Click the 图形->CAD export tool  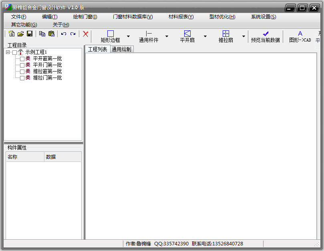[x=300, y=36]
